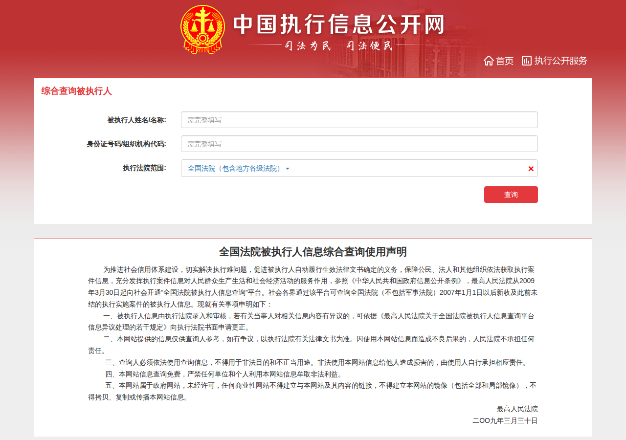Viewport: 626px width, 440px height.
Task: Click the 身份证号码/组织机构代码 label
Action: (x=127, y=144)
